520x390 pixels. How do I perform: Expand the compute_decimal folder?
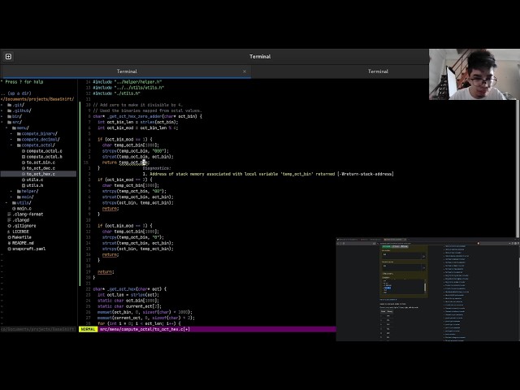coord(38,139)
